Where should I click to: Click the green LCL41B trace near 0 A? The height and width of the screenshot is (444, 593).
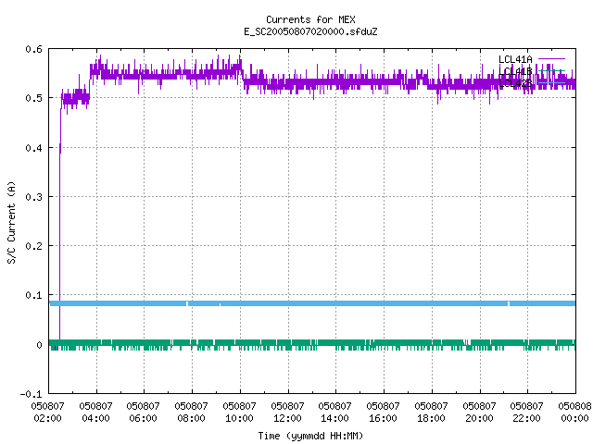click(x=312, y=343)
